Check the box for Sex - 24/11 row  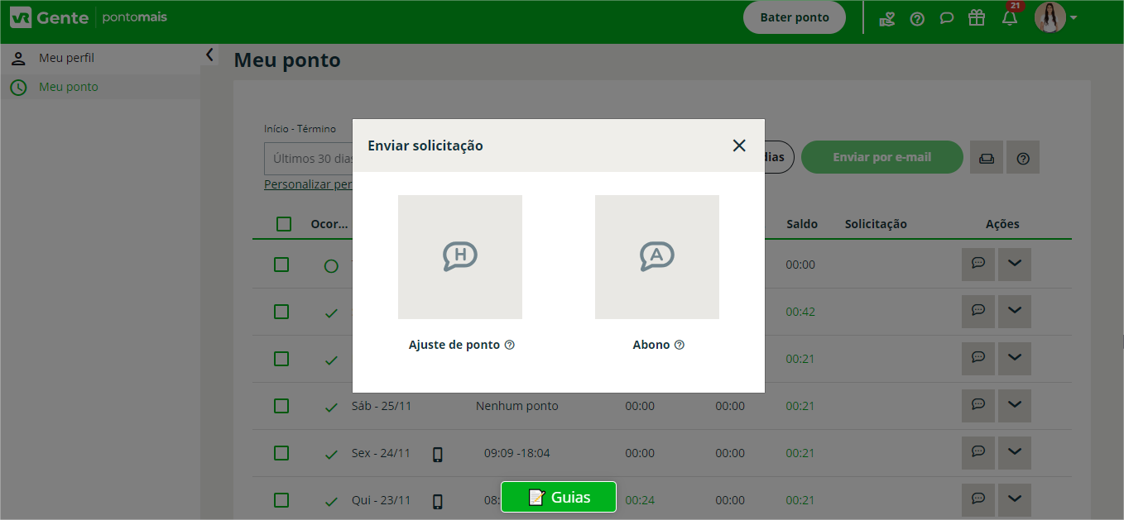click(x=281, y=453)
